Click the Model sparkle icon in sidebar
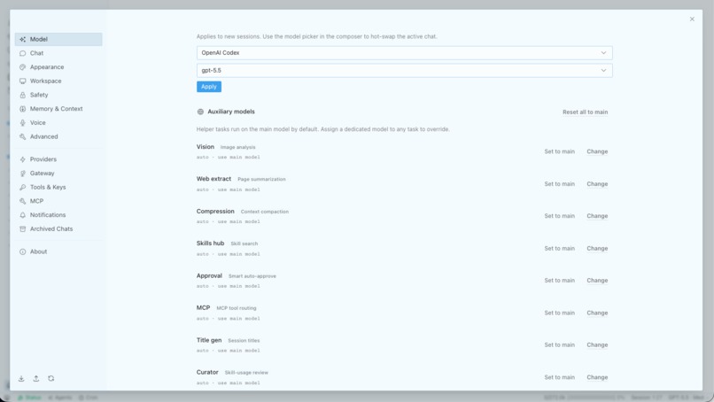Image resolution: width=714 pixels, height=402 pixels. (22, 40)
